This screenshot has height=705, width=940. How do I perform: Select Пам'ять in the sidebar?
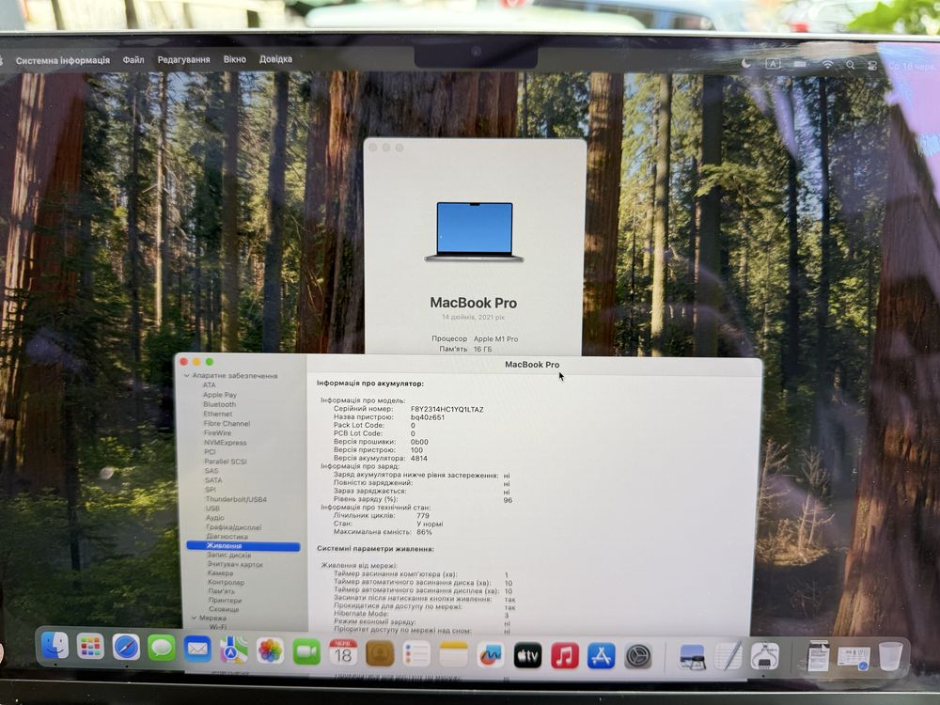222,591
